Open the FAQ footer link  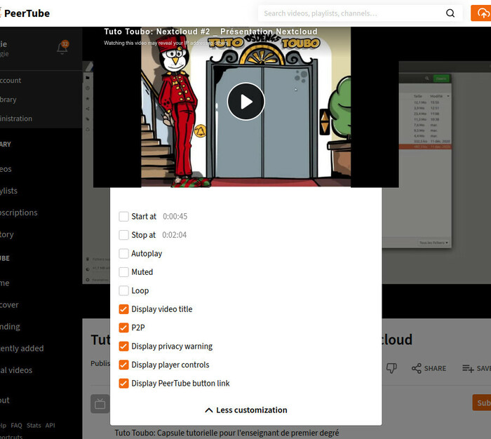tap(16, 425)
